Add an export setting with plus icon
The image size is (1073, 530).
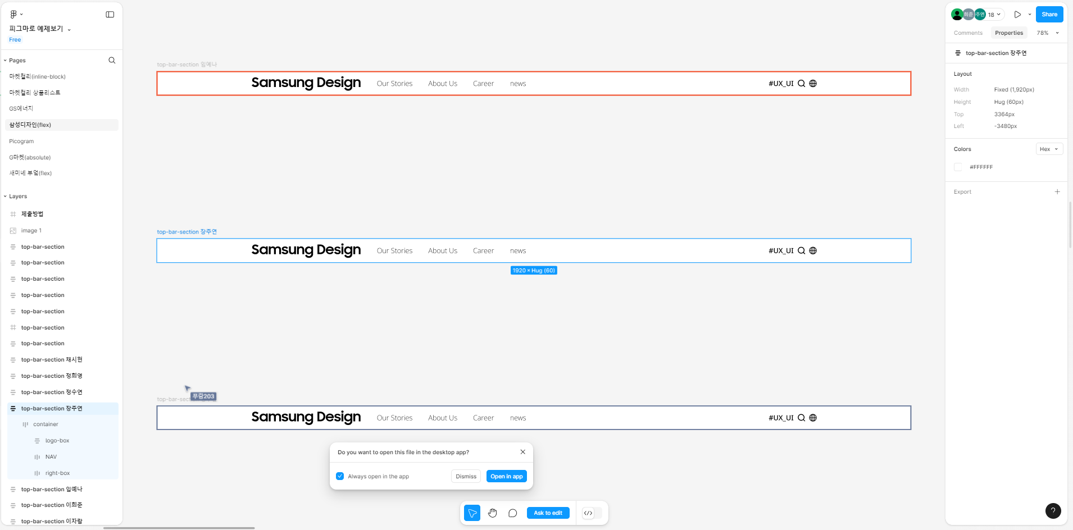coord(1057,191)
